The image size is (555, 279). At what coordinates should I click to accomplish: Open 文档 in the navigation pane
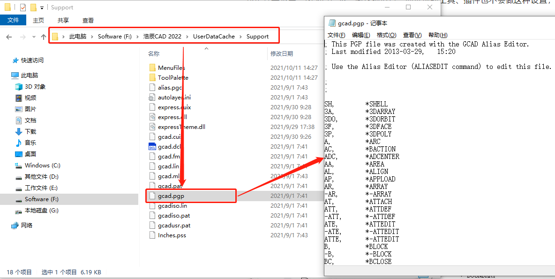click(x=30, y=121)
